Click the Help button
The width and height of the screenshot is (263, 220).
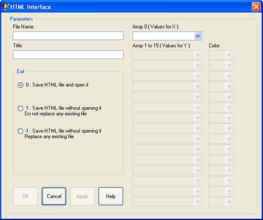(x=111, y=196)
